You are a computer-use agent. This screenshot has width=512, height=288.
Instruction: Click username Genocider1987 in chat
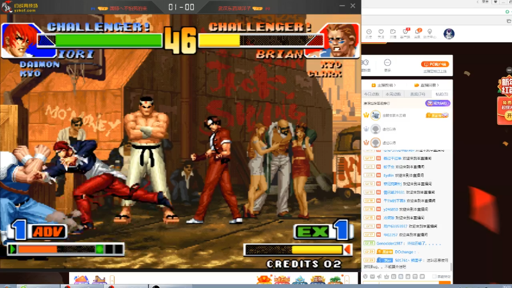pyautogui.click(x=390, y=243)
